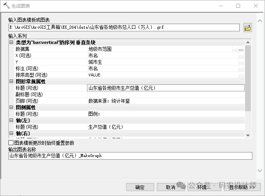Viewport: 265px width, 196px height.
Task: Maximize the 生成图表 window
Action: (238, 6)
